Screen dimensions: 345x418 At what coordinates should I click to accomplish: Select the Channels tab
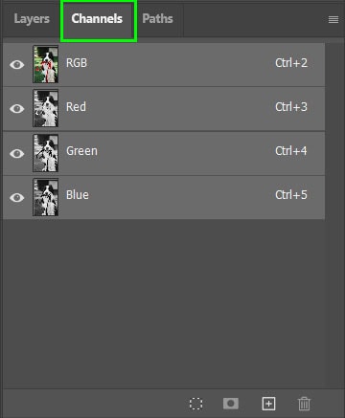(97, 19)
